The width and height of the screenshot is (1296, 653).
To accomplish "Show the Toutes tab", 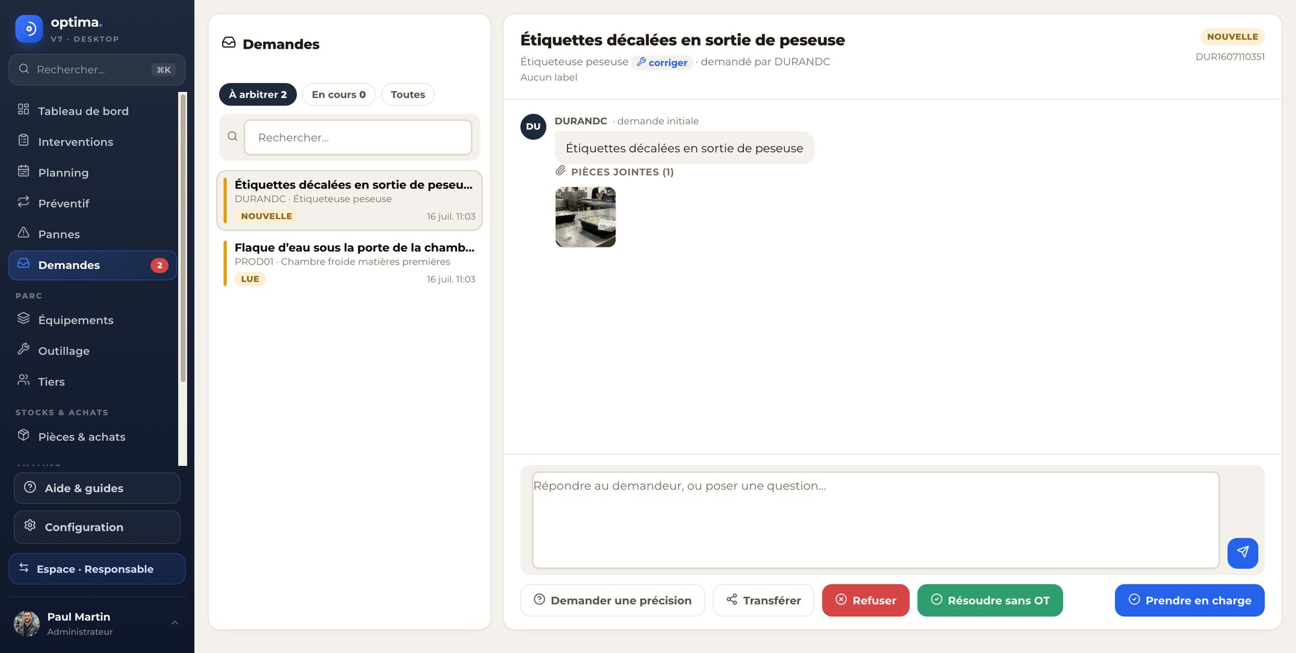I will point(408,95).
